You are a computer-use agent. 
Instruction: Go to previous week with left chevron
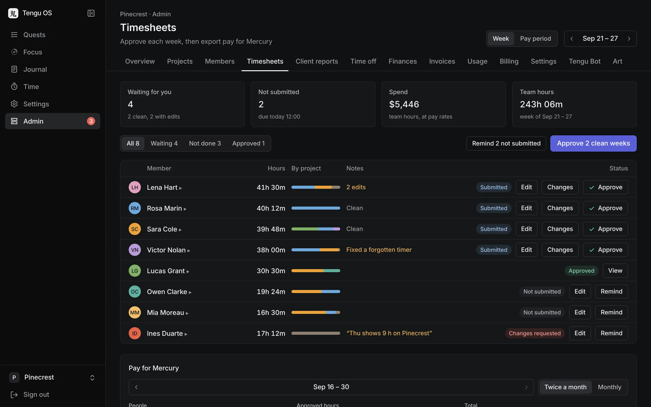click(x=572, y=39)
